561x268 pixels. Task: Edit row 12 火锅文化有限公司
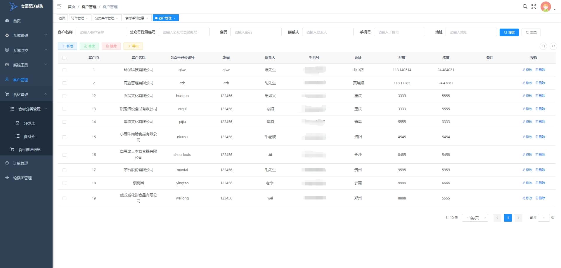coord(527,96)
